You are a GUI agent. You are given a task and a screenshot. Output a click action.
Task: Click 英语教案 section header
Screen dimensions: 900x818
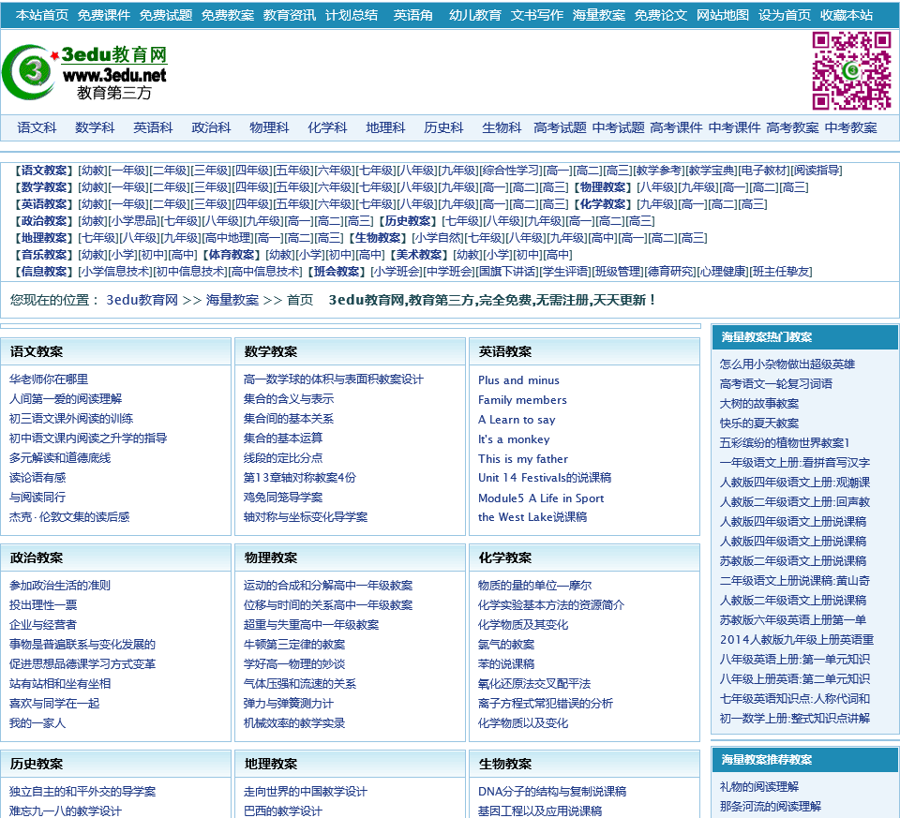[x=505, y=351]
